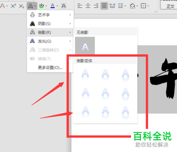Select first reflection variant in top row
Image resolution: width=177 pixels, height=152 pixels.
click(x=85, y=74)
